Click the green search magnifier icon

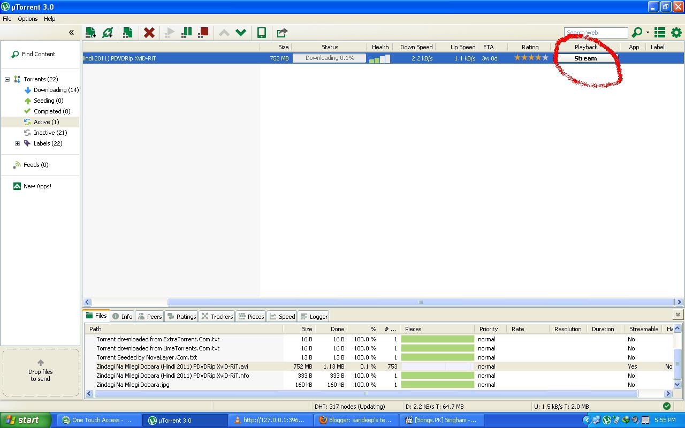637,33
